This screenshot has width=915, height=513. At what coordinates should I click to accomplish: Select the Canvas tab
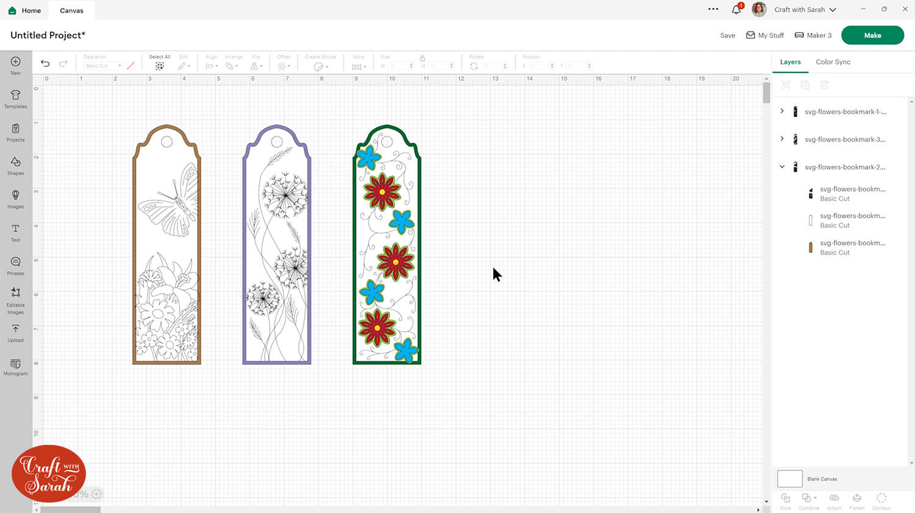coord(71,10)
